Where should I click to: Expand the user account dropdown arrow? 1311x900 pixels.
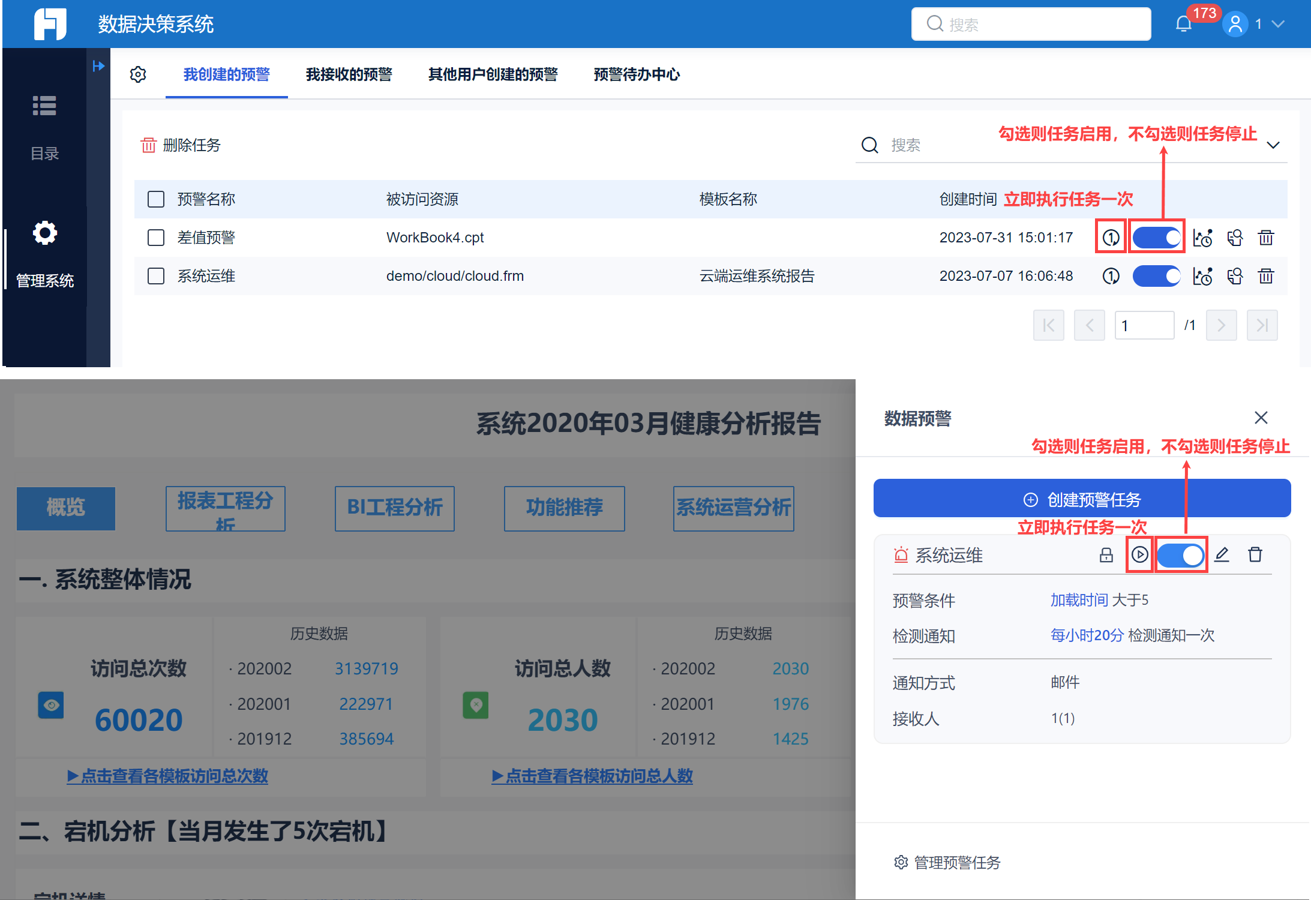click(1278, 25)
